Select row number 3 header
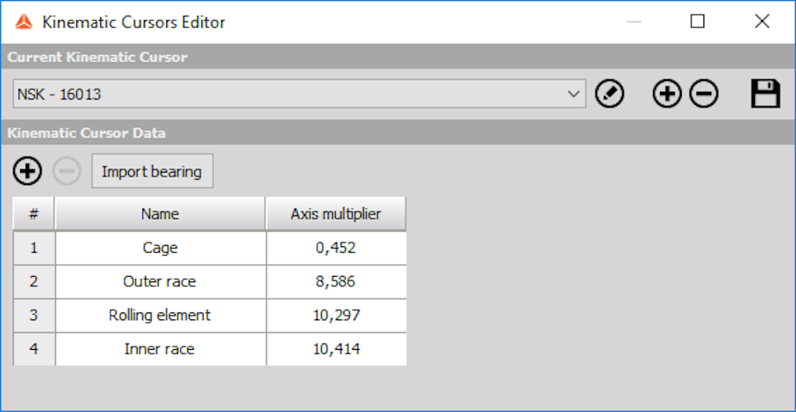The width and height of the screenshot is (796, 412). point(33,316)
